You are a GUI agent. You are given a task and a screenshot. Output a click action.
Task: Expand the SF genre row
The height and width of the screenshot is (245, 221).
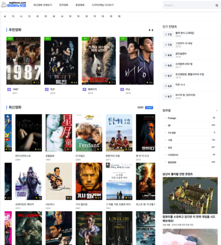coord(190,125)
